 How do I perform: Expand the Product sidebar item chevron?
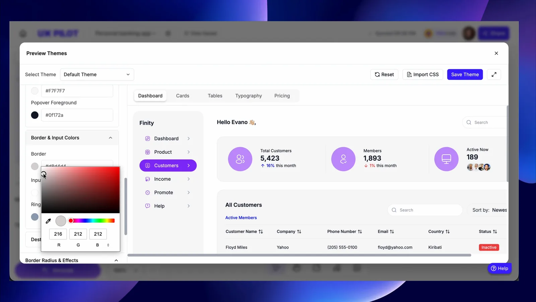point(189,152)
